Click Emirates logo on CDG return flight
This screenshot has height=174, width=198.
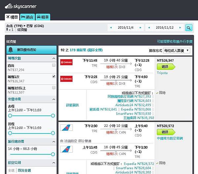tap(66, 79)
